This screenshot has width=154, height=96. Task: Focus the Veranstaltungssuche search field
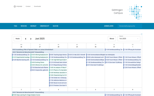click(x=130, y=26)
